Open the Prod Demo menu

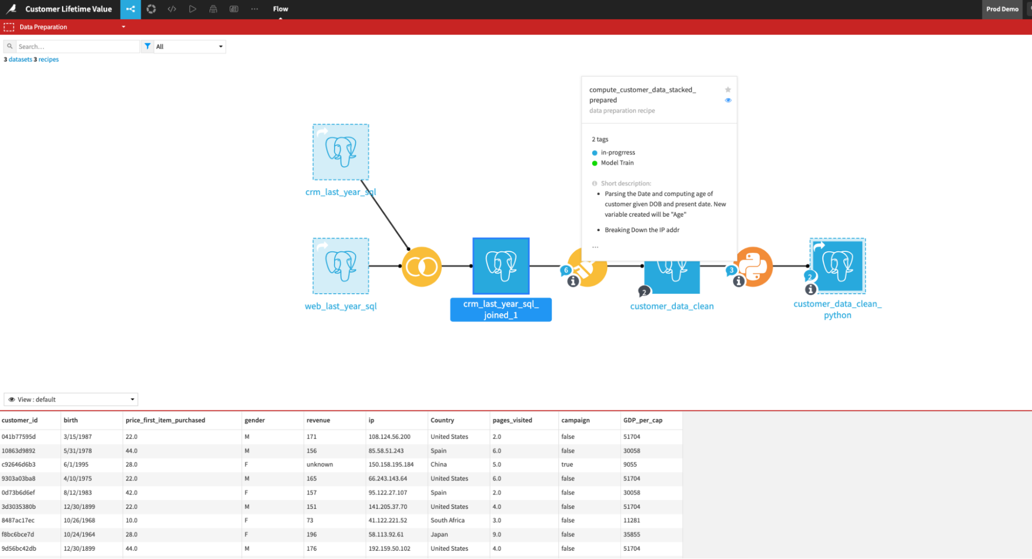point(1002,9)
